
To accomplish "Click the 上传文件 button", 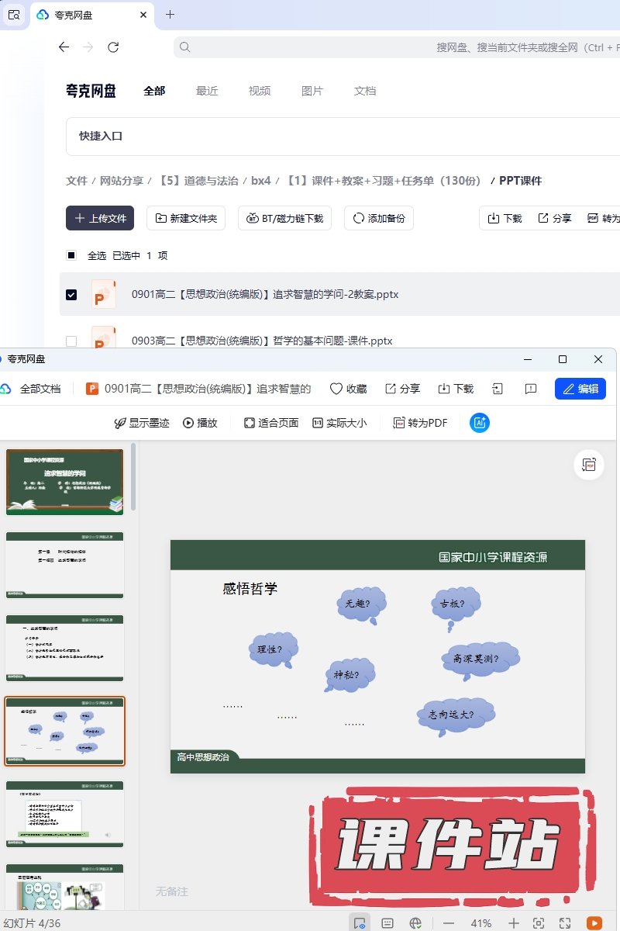I will click(100, 219).
